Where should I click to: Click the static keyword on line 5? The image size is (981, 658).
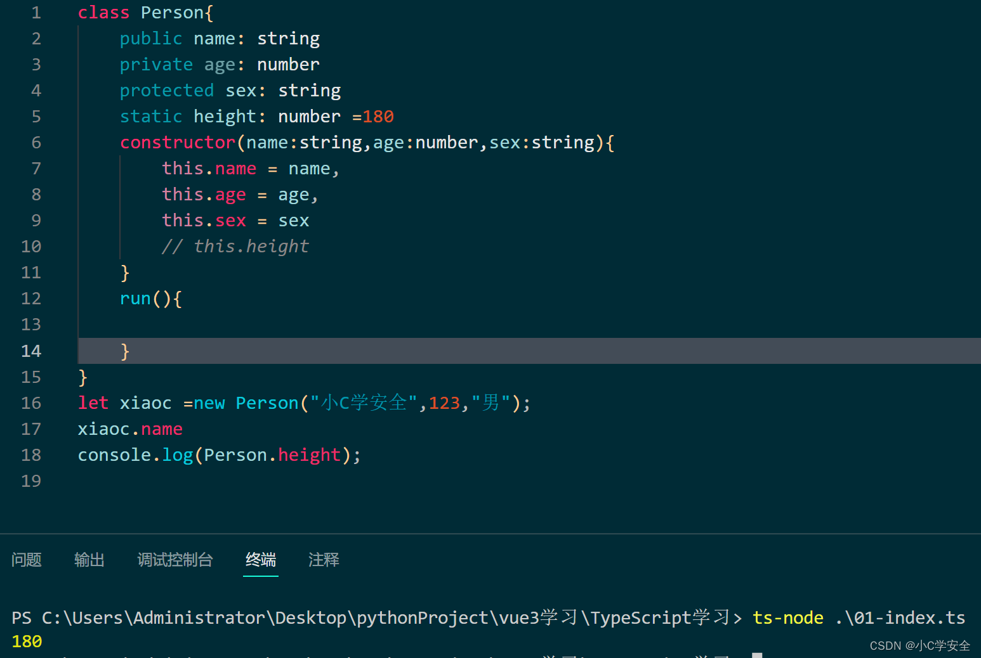click(x=151, y=116)
